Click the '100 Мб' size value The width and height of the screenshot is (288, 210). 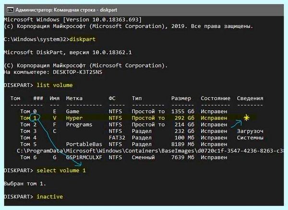tap(184, 138)
